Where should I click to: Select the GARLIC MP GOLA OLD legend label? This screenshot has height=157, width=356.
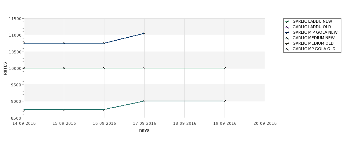point(314,49)
